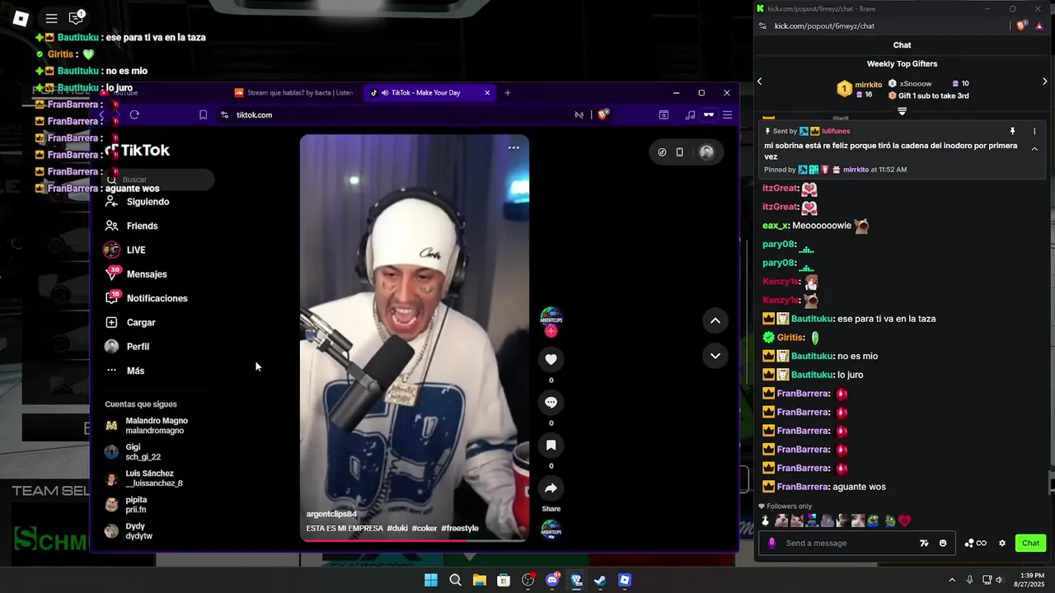Click the microphone icon in Kick message box
Image resolution: width=1055 pixels, height=593 pixels.
point(771,543)
